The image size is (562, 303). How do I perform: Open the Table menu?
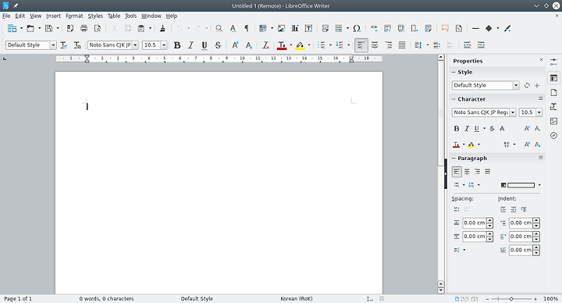[x=114, y=16]
